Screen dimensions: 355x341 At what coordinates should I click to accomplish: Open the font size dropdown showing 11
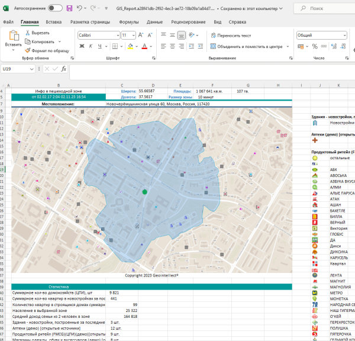coord(133,36)
